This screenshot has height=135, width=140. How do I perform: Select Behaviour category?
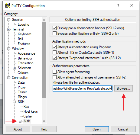[25, 58]
